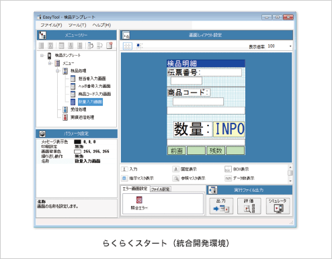Click the 名称 value 数量入力画面
Screen dimensions: 332x259
[87, 161]
